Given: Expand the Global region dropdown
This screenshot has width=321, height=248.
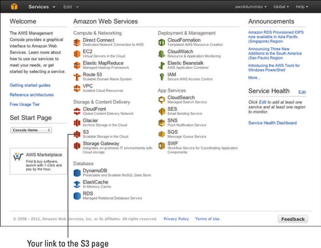Looking at the screenshot, I should [281, 7].
